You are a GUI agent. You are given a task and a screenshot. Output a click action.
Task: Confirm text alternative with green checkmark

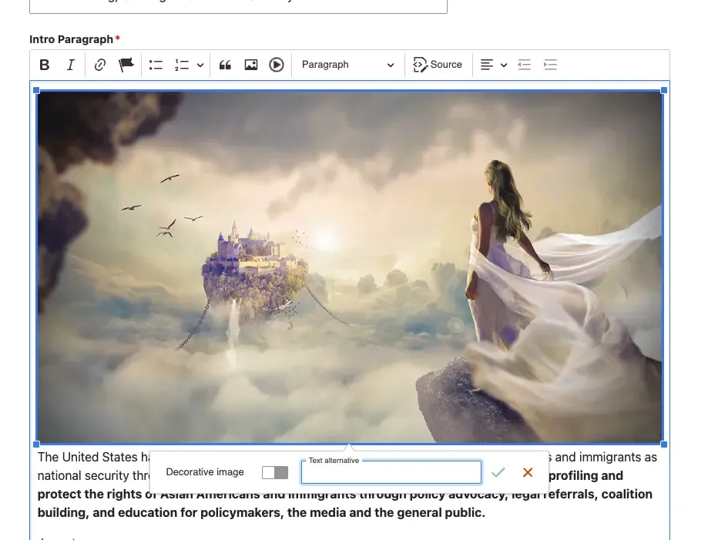pyautogui.click(x=498, y=472)
